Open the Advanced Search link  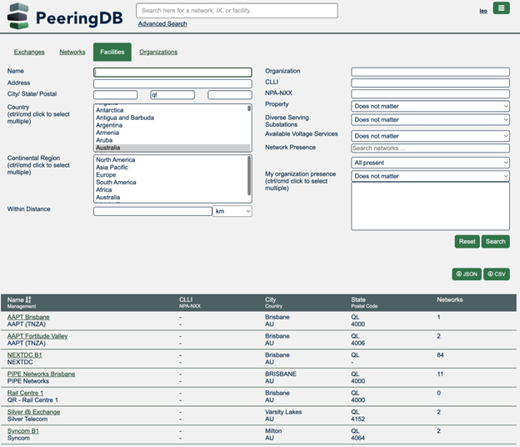tap(162, 24)
